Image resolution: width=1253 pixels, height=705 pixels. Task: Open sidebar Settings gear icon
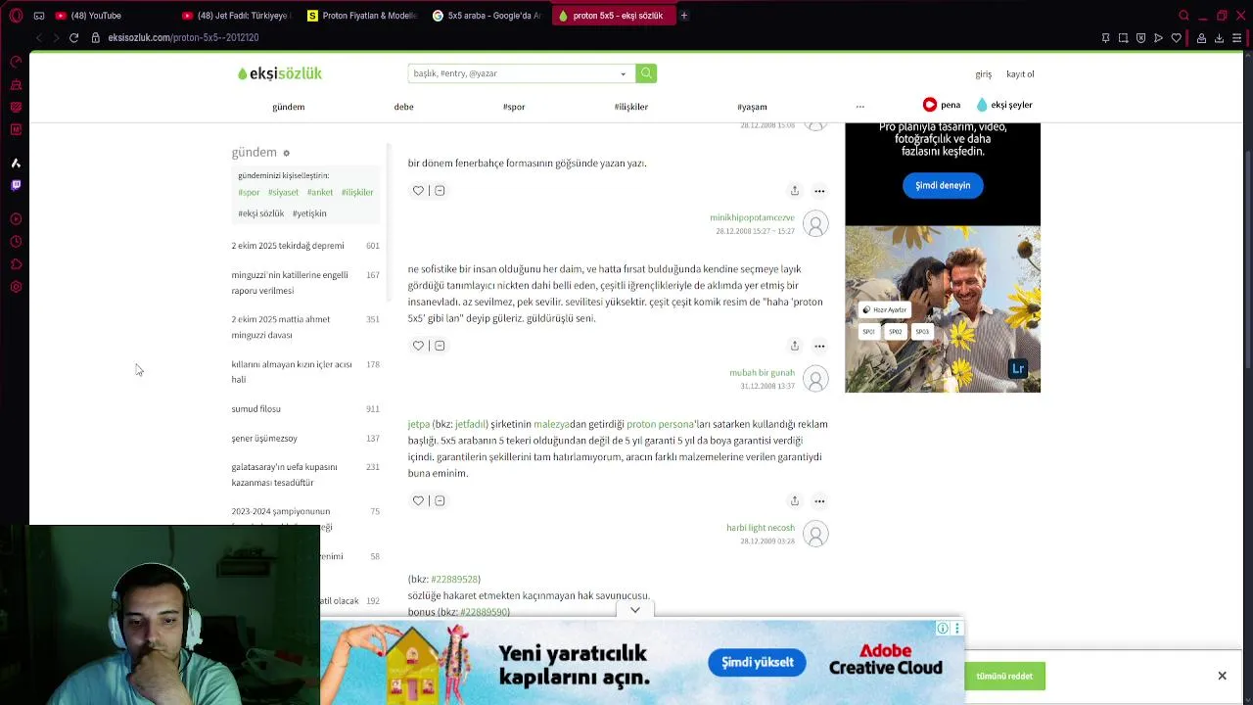[16, 287]
